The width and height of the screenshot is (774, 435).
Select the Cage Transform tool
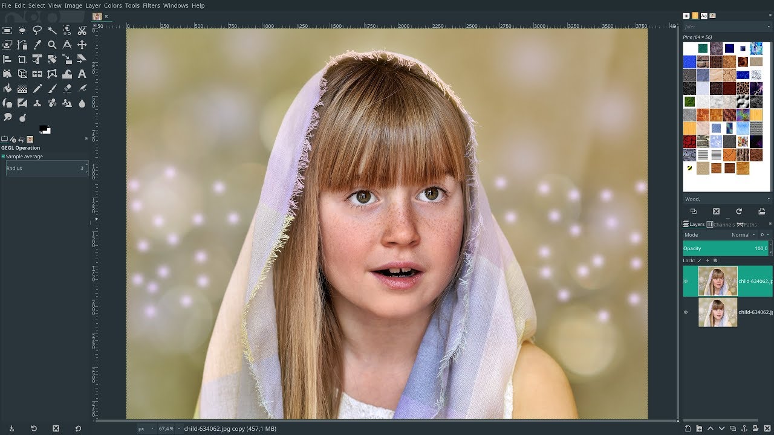52,74
